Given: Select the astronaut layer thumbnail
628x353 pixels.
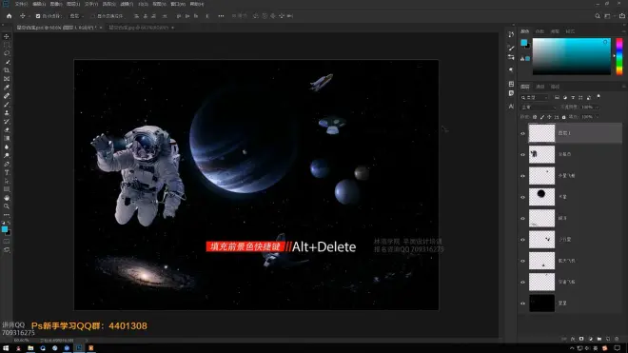Looking at the screenshot, I should [x=541, y=155].
